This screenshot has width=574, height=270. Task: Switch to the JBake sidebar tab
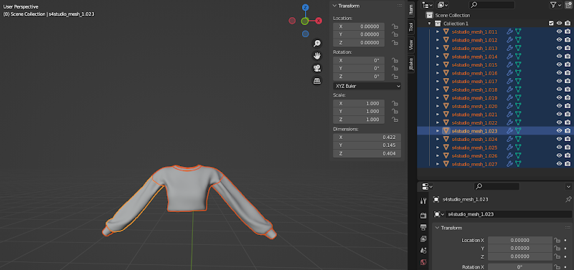411,64
